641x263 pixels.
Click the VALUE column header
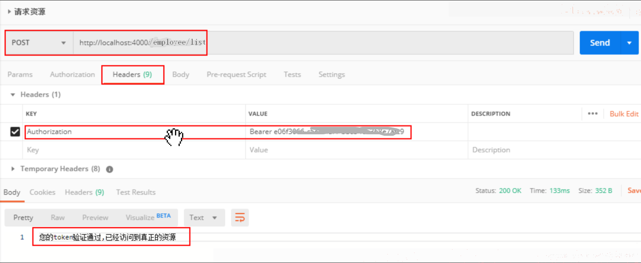(258, 114)
